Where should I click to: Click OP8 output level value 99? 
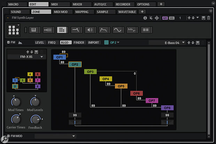[x=167, y=115]
